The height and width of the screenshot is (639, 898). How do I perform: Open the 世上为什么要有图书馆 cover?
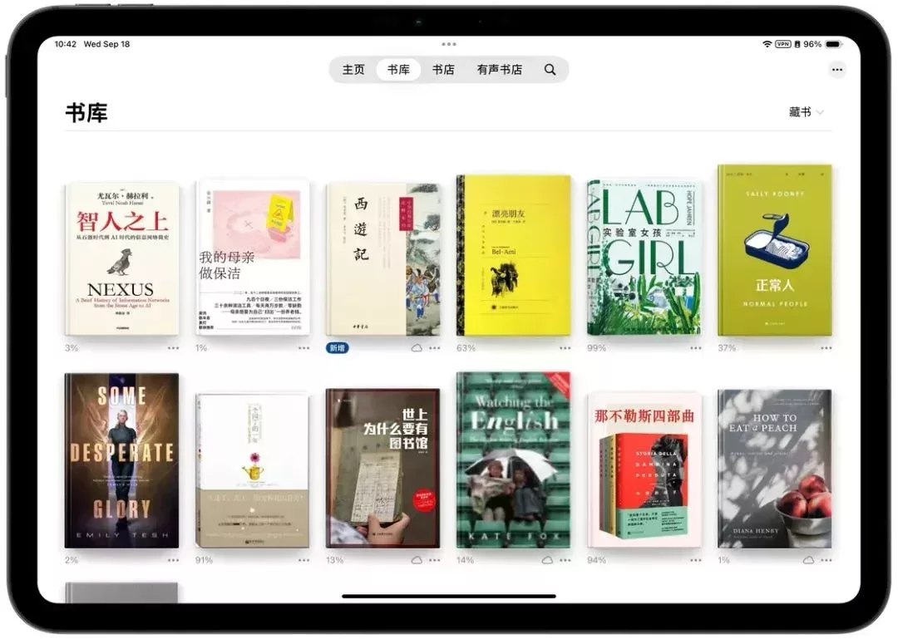383,469
